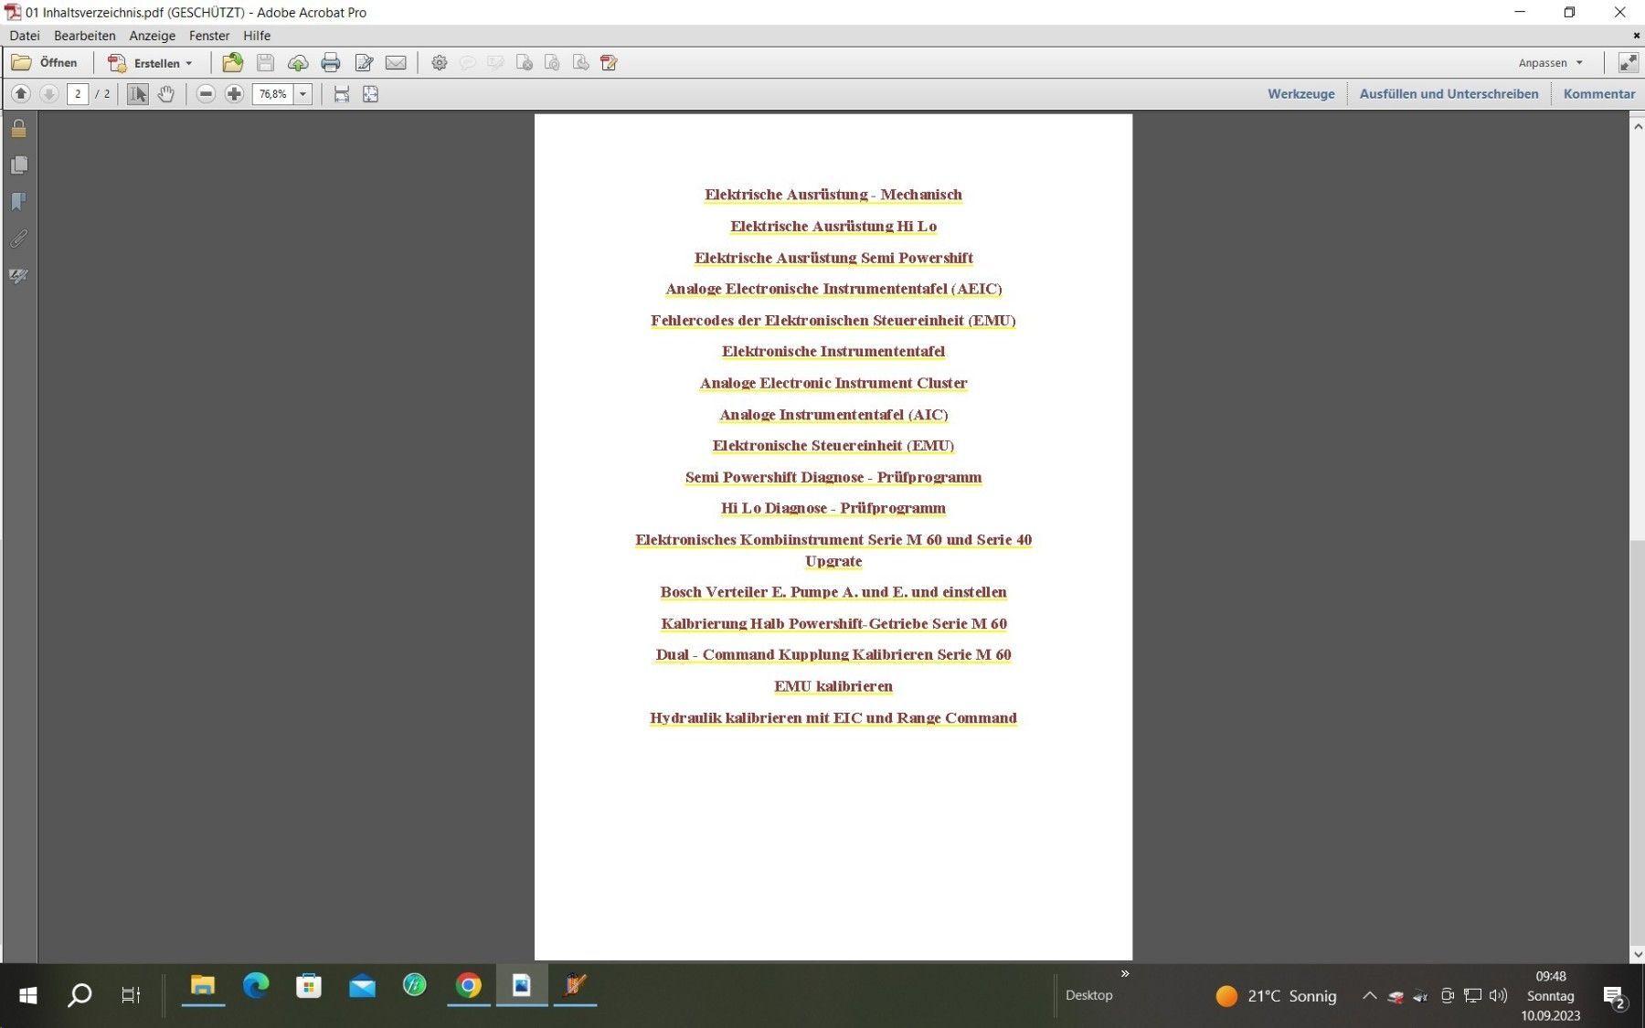The image size is (1645, 1028).
Task: Click the zoom out minus button
Action: click(x=206, y=94)
